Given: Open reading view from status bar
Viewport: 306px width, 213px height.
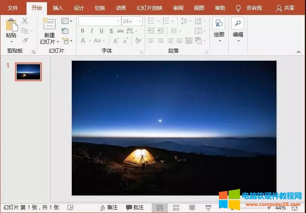Looking at the screenshot, I should pyautogui.click(x=192, y=207).
